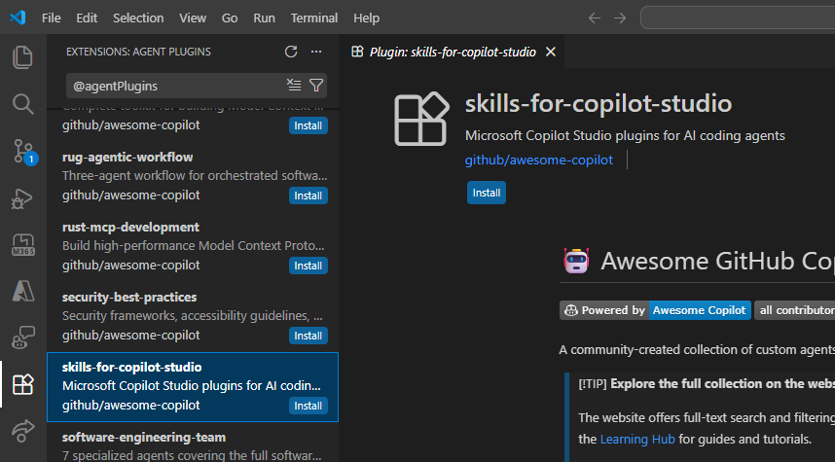Install the rust-mcp-development plugin
835x462 pixels.
(x=309, y=266)
